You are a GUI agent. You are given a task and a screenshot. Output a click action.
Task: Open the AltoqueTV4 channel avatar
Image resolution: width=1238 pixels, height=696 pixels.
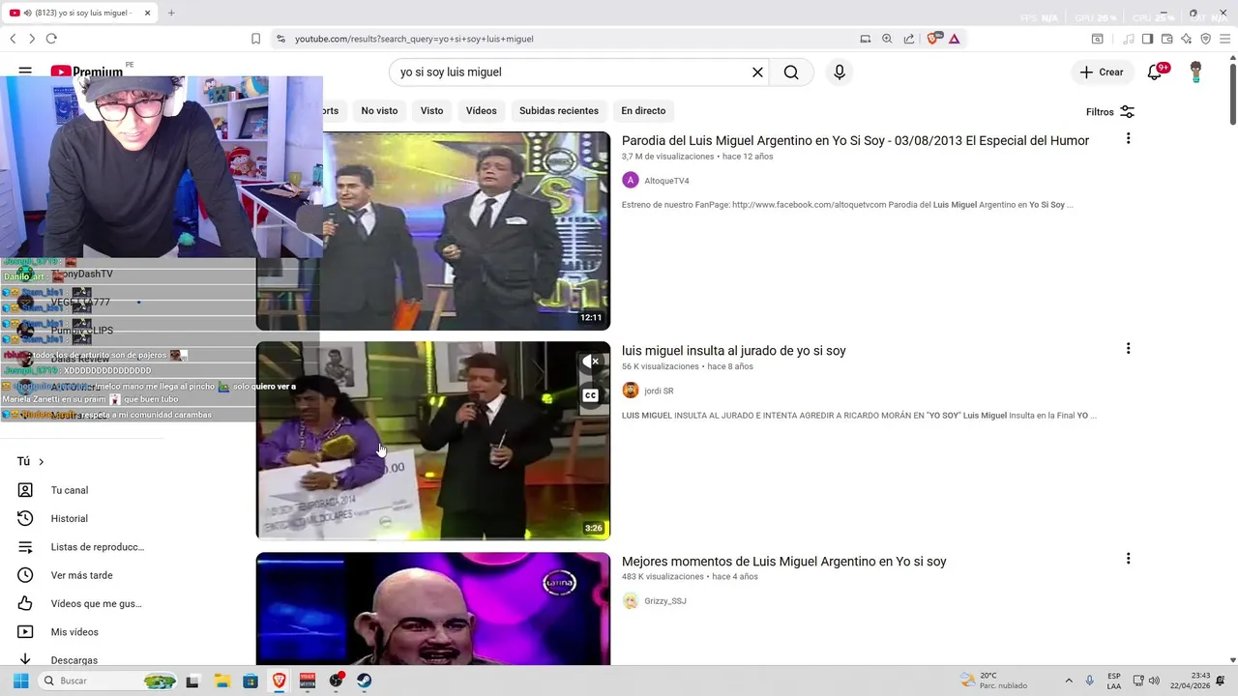click(631, 180)
